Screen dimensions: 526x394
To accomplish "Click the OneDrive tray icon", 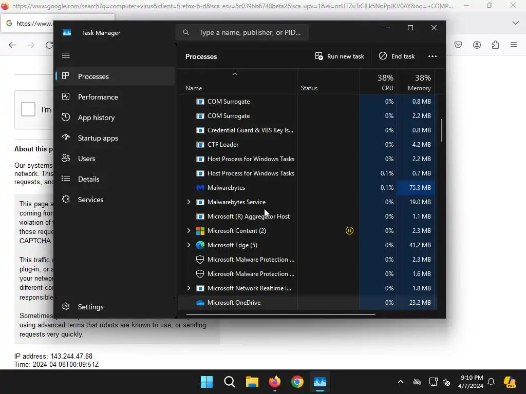I will [417, 382].
